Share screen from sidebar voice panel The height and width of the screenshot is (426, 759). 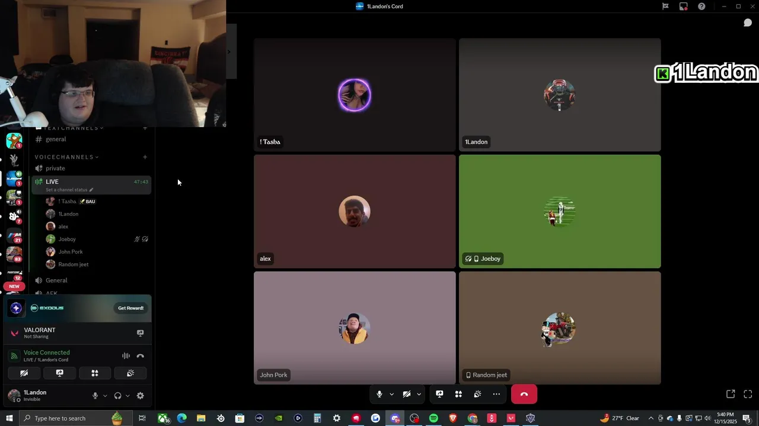pyautogui.click(x=59, y=373)
